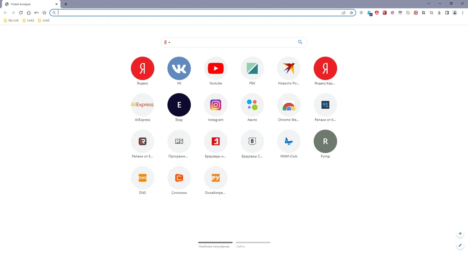This screenshot has width=468, height=253.
Task: Open the browser three-dot menu
Action: (x=463, y=12)
